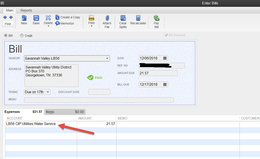Click the Find button
Image resolution: width=260 pixels, height=159 pixels.
[x=8, y=24]
